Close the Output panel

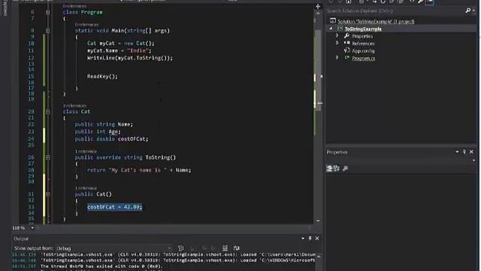(317, 239)
